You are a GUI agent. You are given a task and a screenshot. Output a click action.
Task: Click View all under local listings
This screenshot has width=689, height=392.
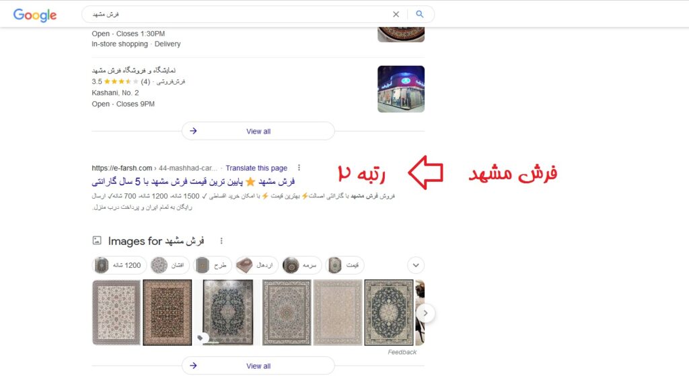258,131
